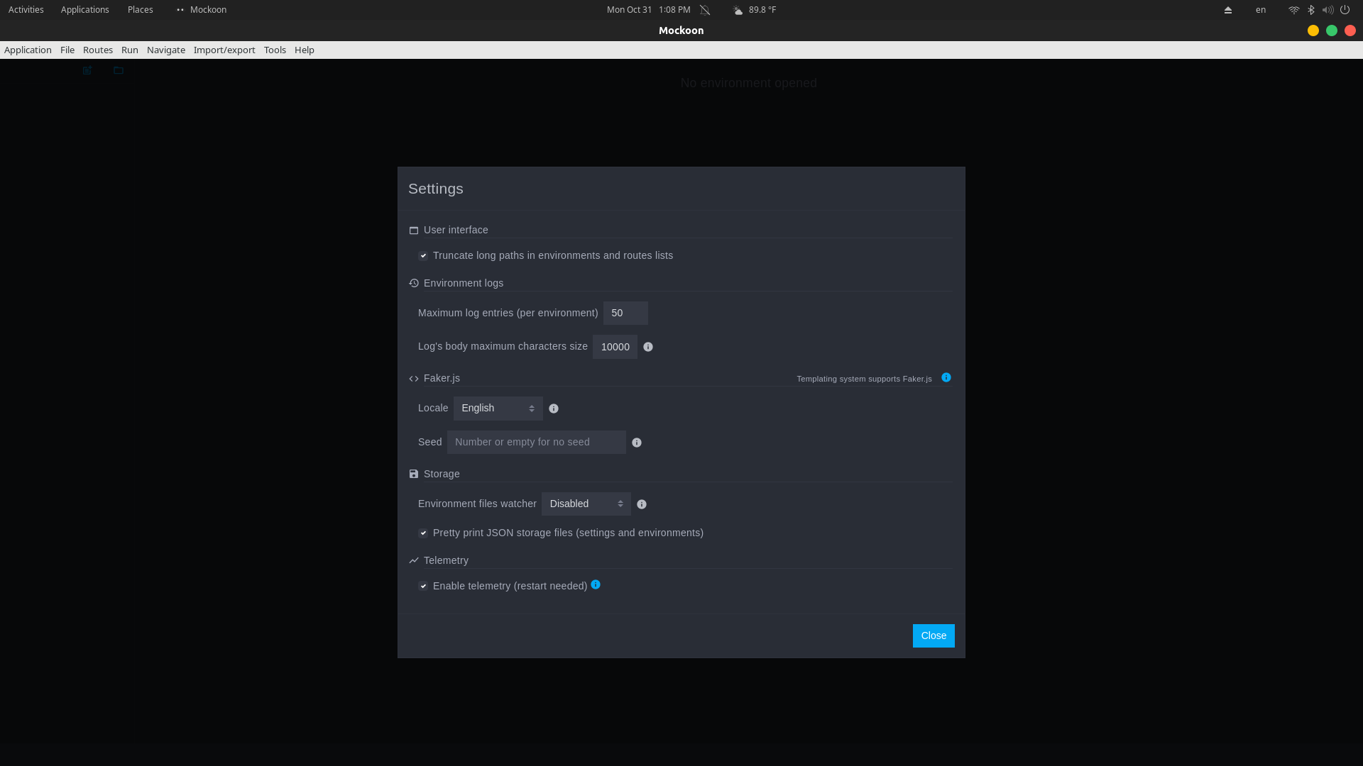Click the info icon next to Seed field
Image resolution: width=1363 pixels, height=766 pixels.
[636, 442]
